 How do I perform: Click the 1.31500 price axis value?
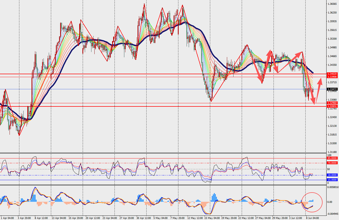tap(332, 143)
